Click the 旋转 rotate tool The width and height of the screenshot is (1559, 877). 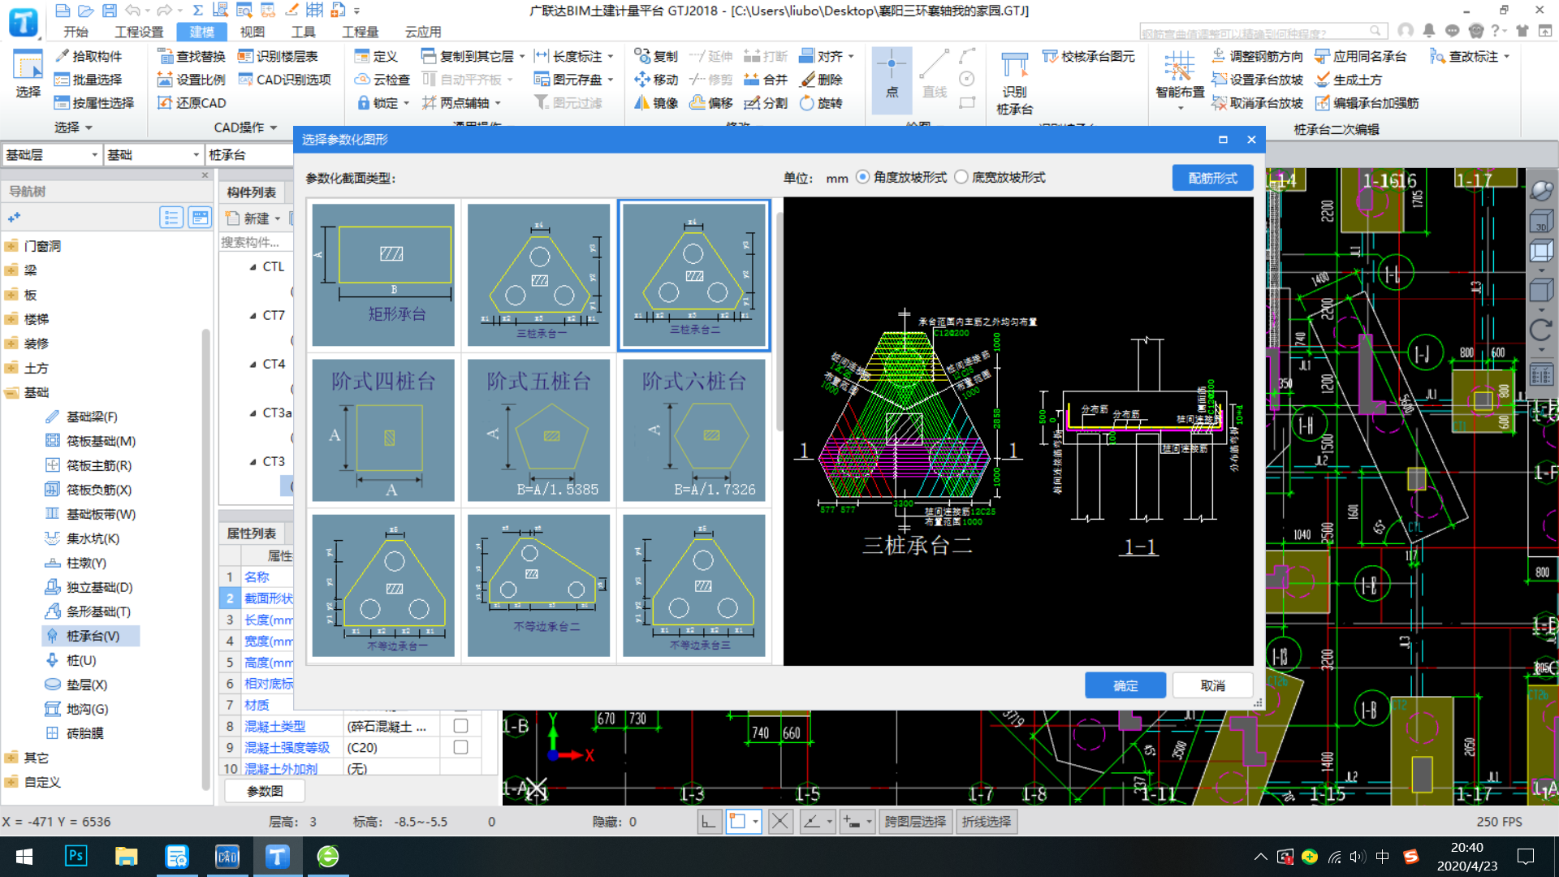pos(820,103)
